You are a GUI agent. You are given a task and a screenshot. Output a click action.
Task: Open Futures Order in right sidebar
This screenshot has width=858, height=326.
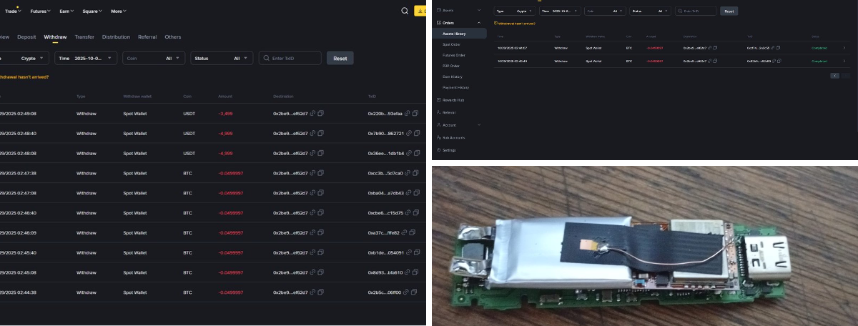[454, 55]
